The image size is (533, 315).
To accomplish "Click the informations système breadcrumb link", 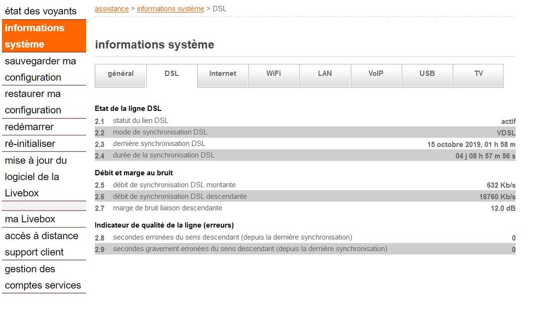I will (170, 9).
